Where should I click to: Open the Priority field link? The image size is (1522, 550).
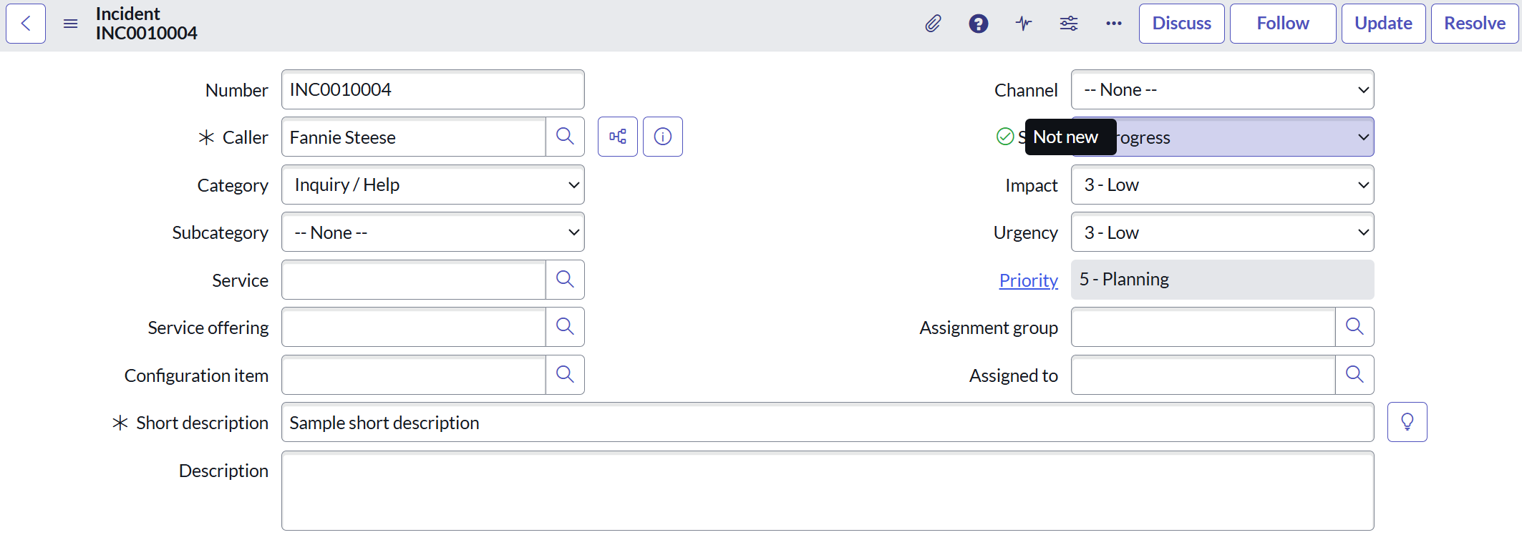1028,280
